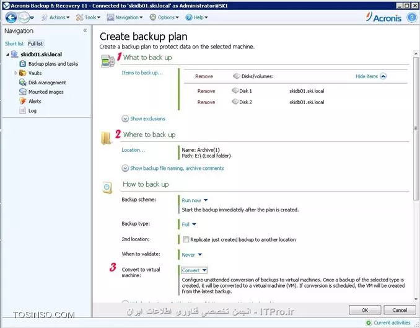The image size is (420, 328).
Task: Click the vertical scrollbar thumb
Action: point(416,128)
